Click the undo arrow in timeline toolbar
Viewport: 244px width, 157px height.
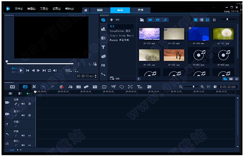click(x=44, y=87)
